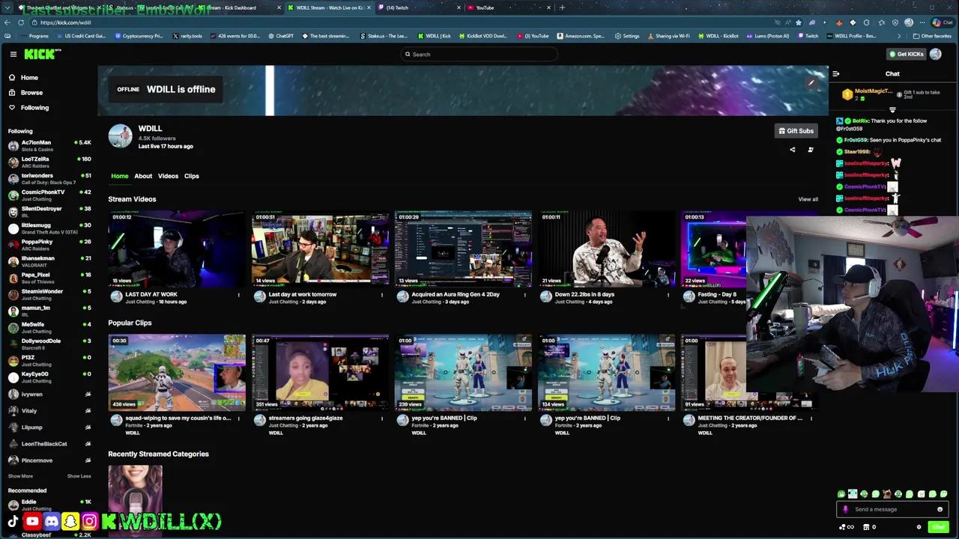
Task: Click options dots for Down 22.2lbs video
Action: tap(668, 295)
